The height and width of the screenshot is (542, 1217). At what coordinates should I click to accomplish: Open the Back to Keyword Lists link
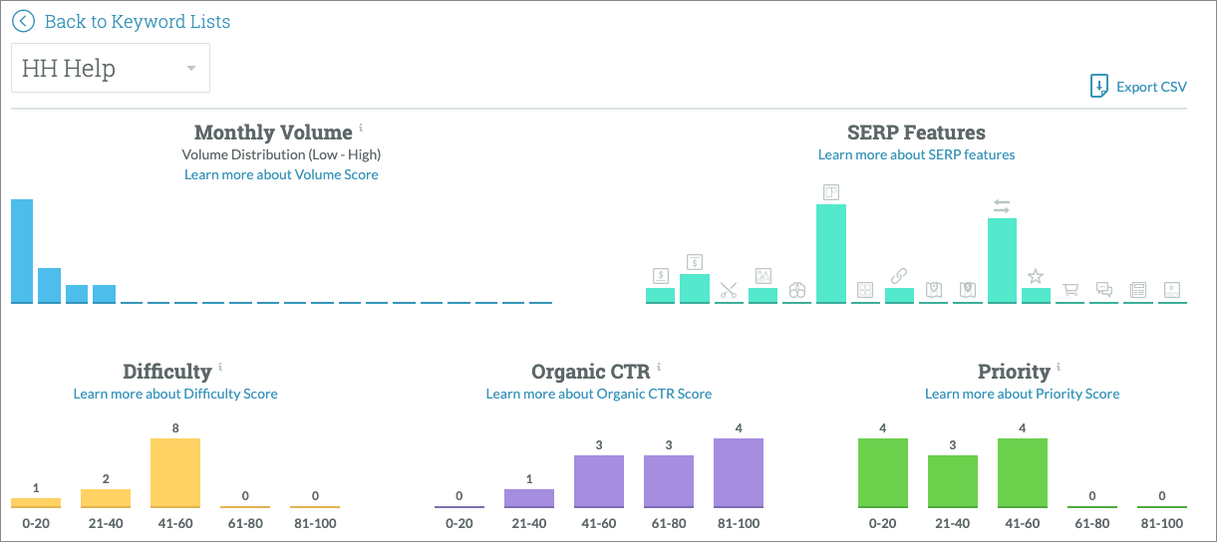click(x=137, y=21)
